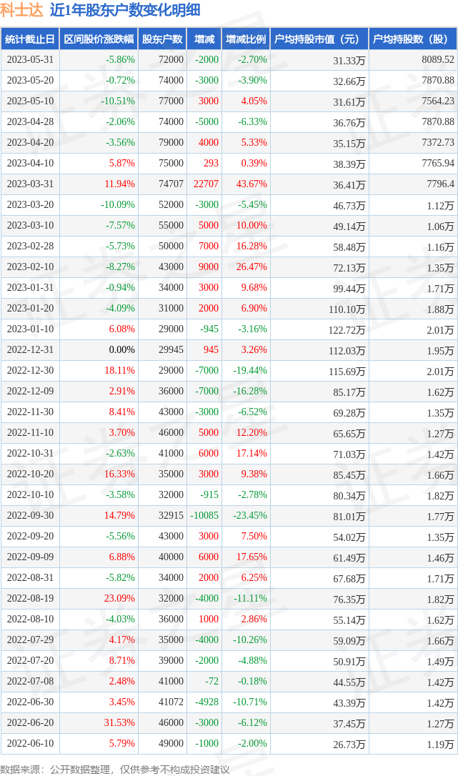Click the 8089.52 shares-per-holder cell
Image resolution: width=458 pixels, height=776 pixels.
(437, 60)
